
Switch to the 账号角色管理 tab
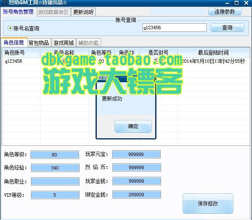coord(18,12)
